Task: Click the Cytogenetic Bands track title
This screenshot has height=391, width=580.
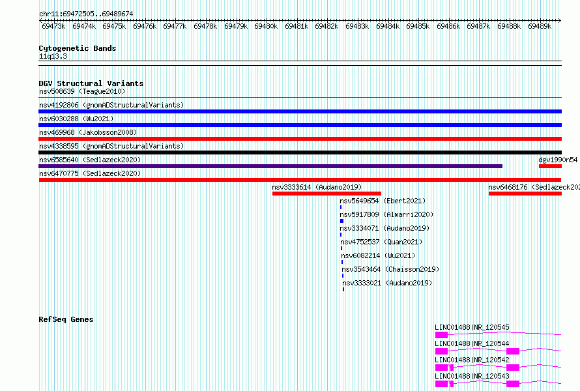Action: click(78, 48)
